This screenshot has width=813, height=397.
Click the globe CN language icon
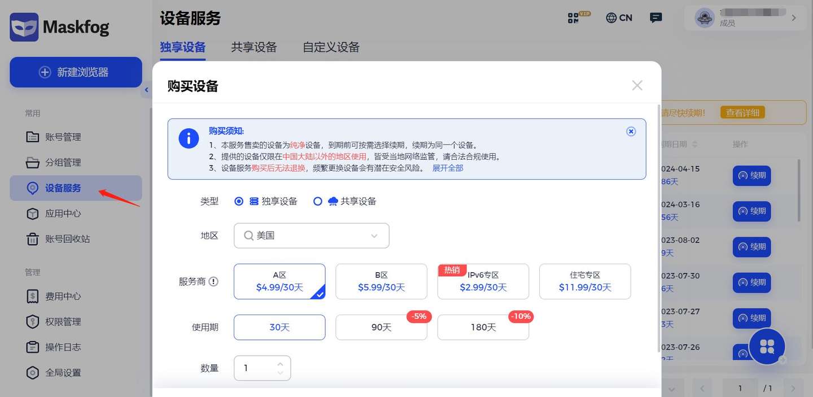click(619, 18)
